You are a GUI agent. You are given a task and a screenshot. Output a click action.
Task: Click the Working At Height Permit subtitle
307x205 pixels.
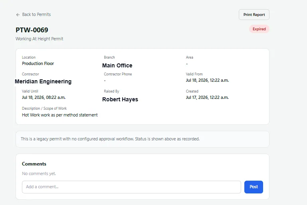click(x=40, y=39)
